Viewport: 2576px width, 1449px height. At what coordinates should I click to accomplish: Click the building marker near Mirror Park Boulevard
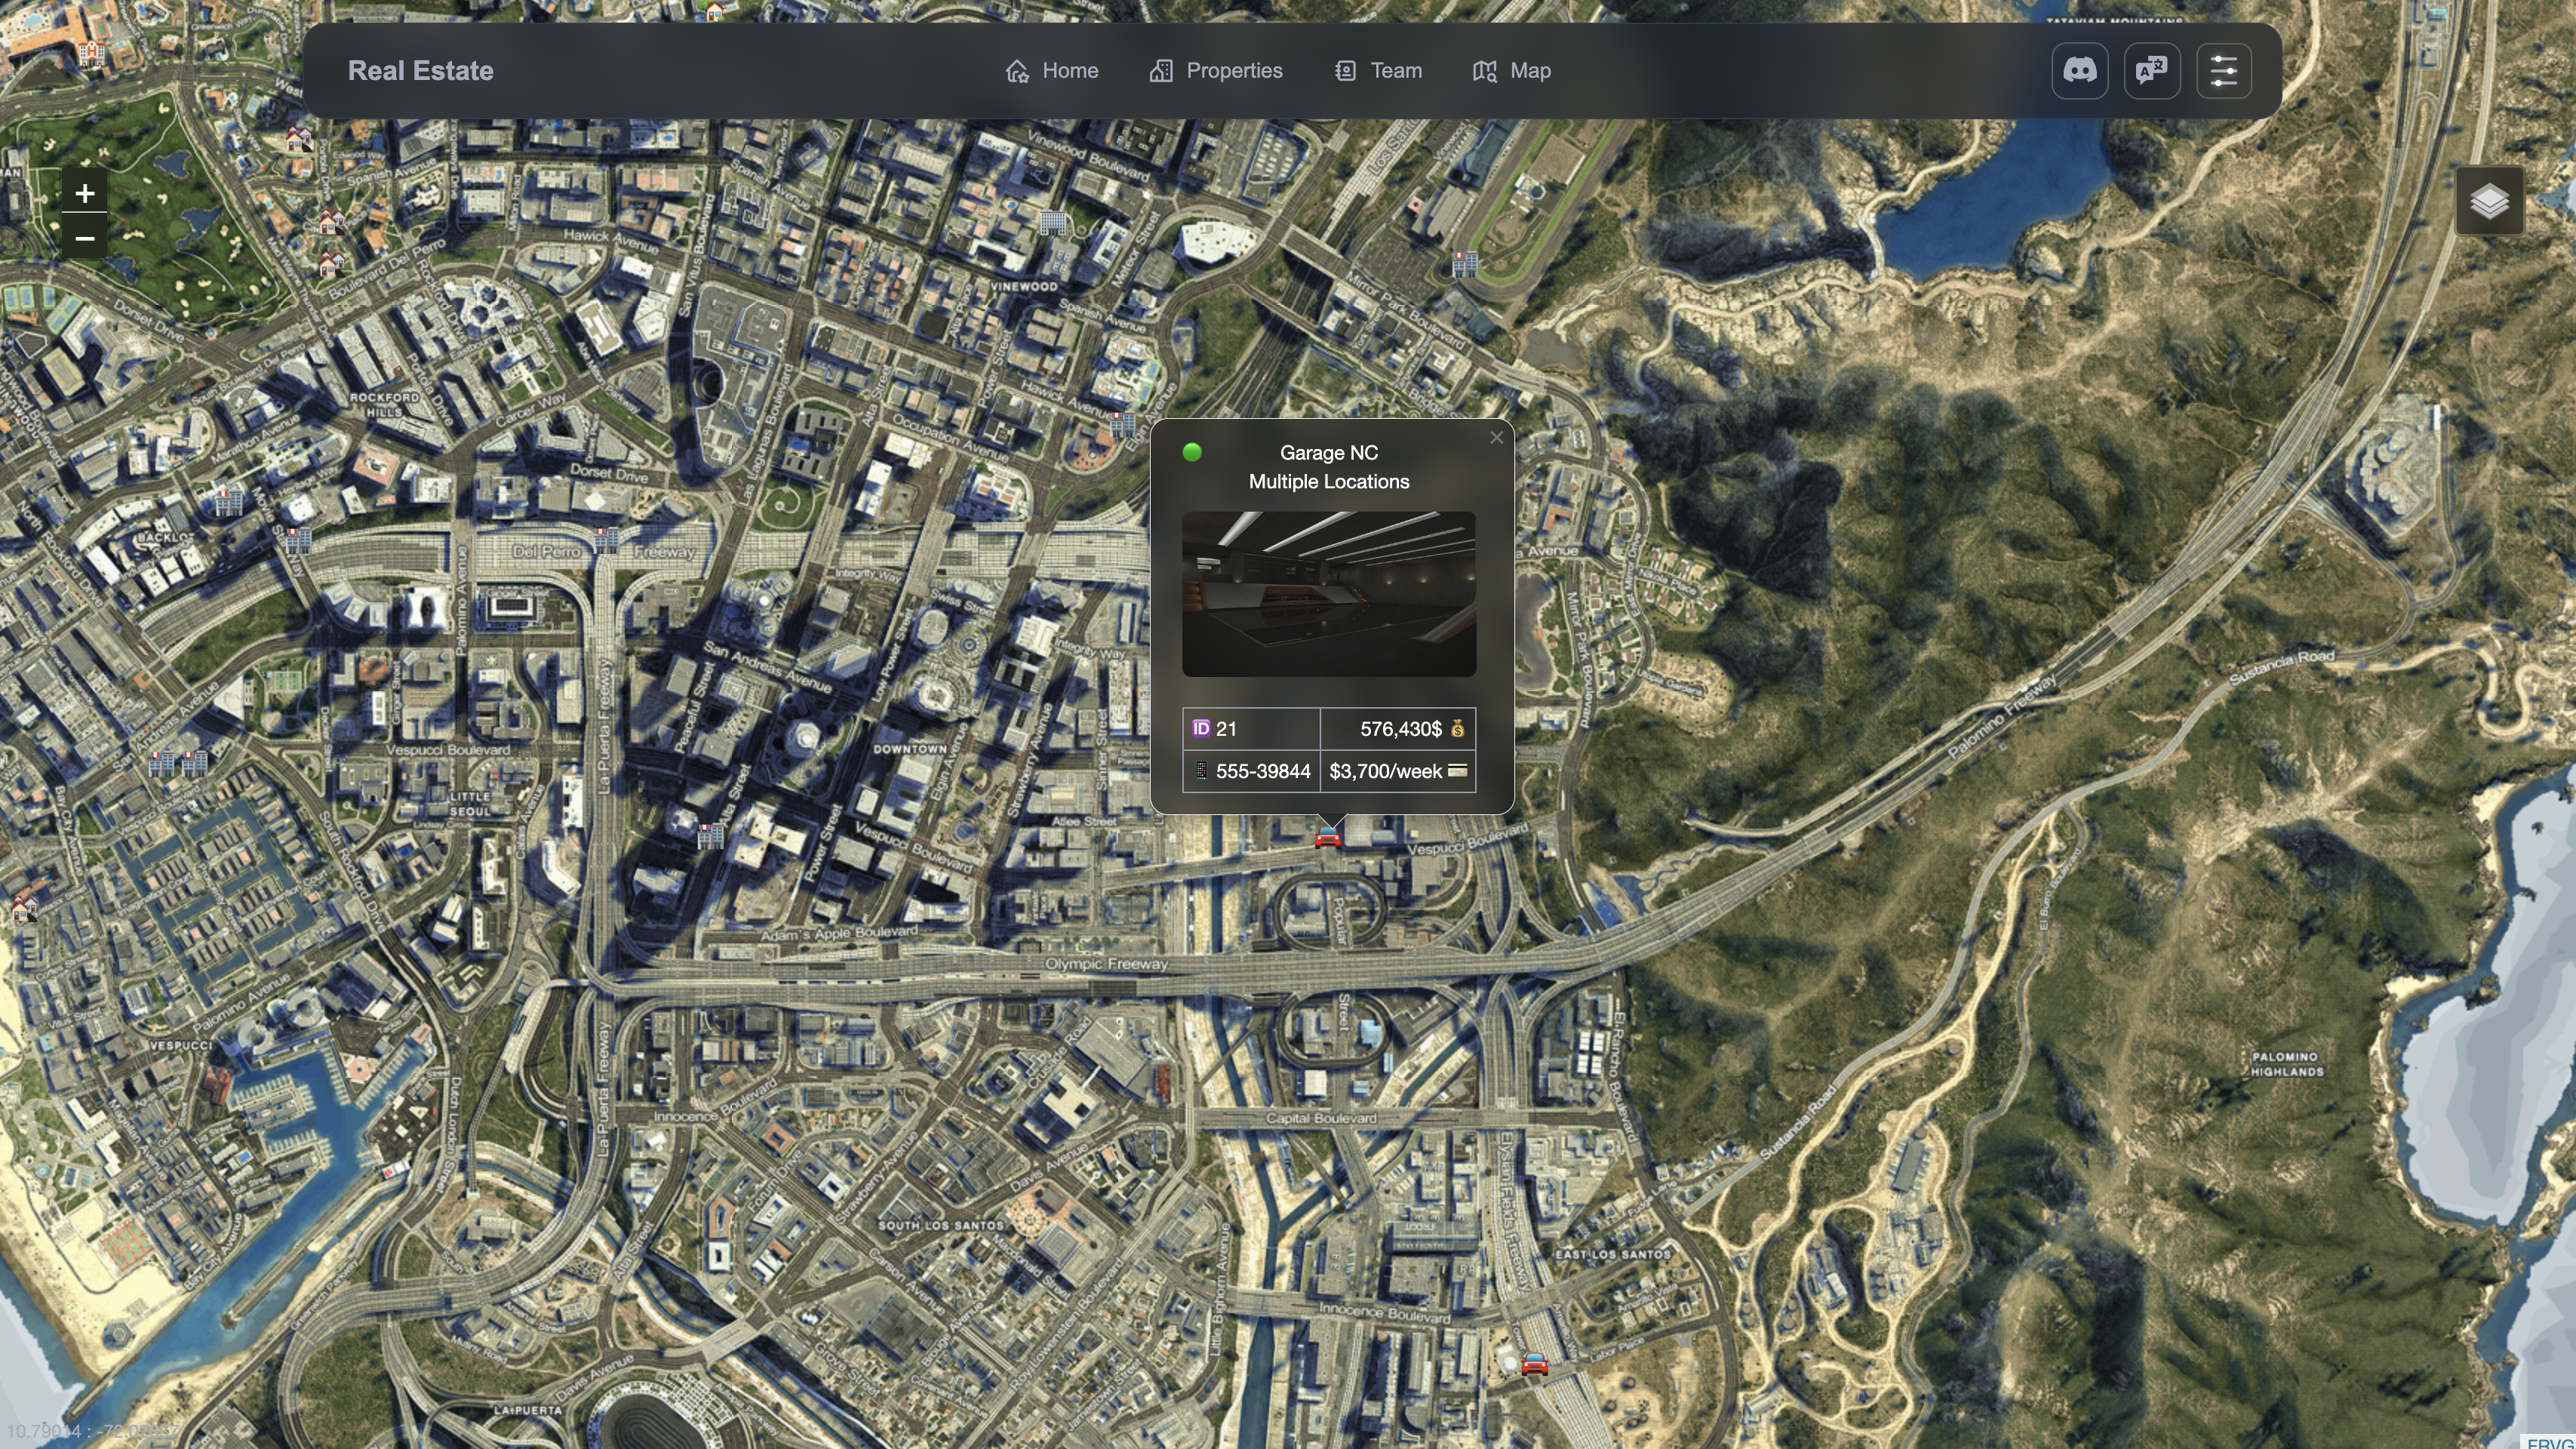[x=1464, y=264]
